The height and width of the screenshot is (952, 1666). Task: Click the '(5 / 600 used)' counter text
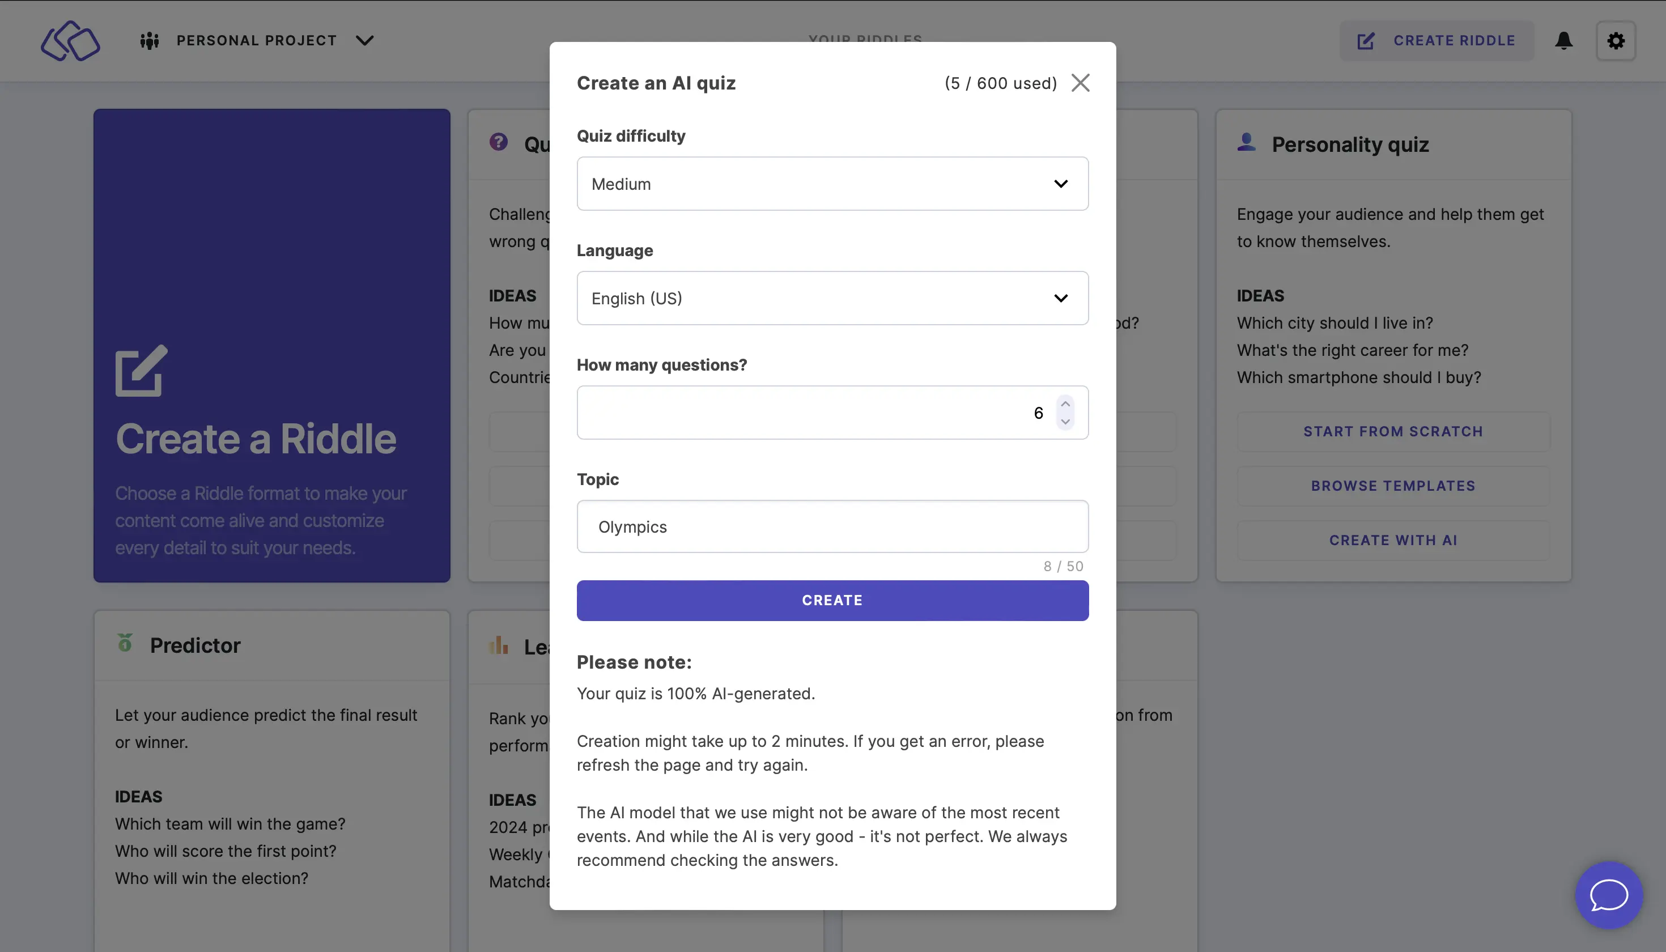point(1000,83)
